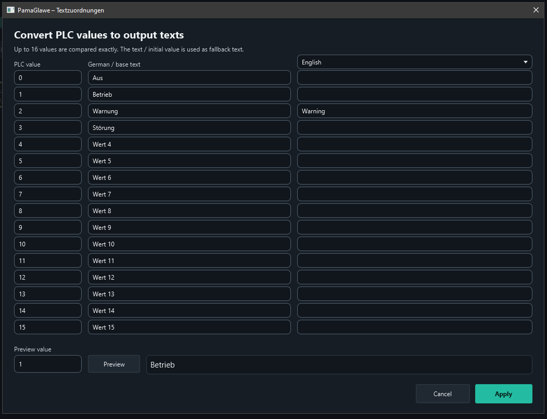The image size is (547, 419).
Task: Click the Preview button
Action: pos(114,364)
